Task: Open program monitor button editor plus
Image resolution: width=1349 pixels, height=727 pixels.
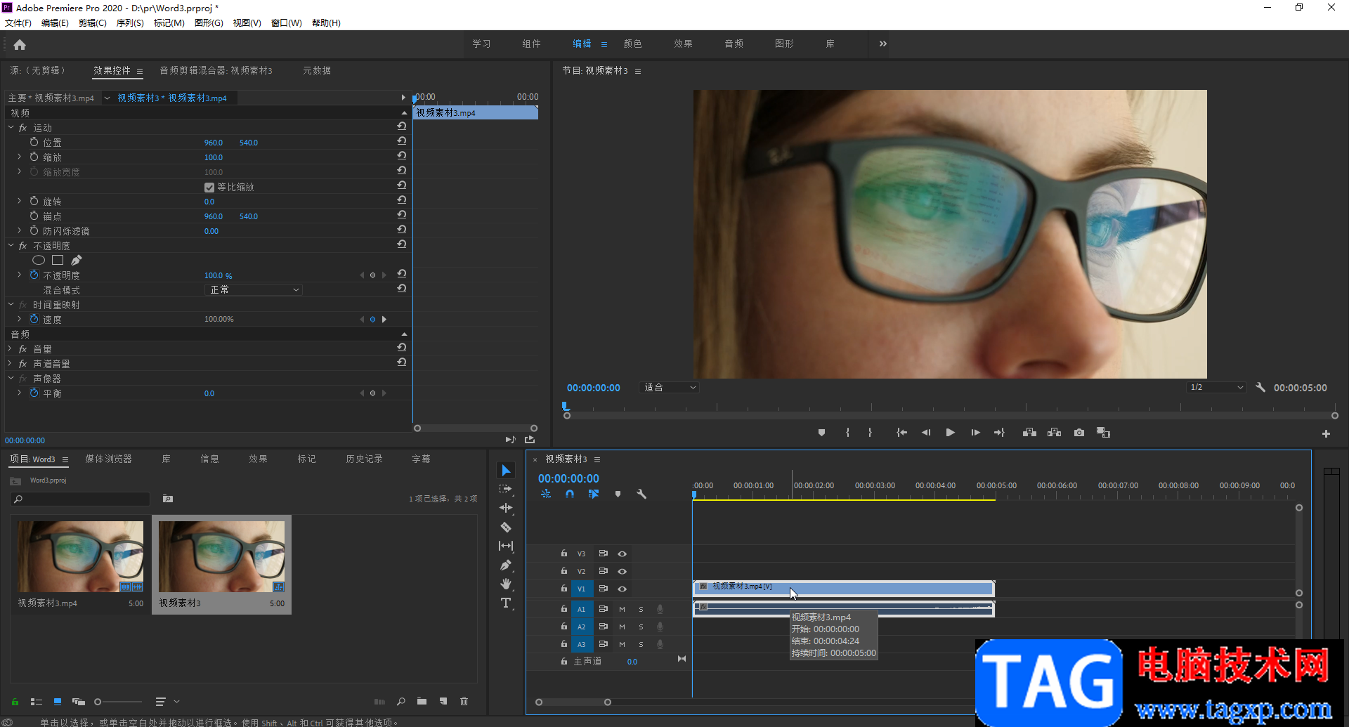Action: click(x=1326, y=434)
